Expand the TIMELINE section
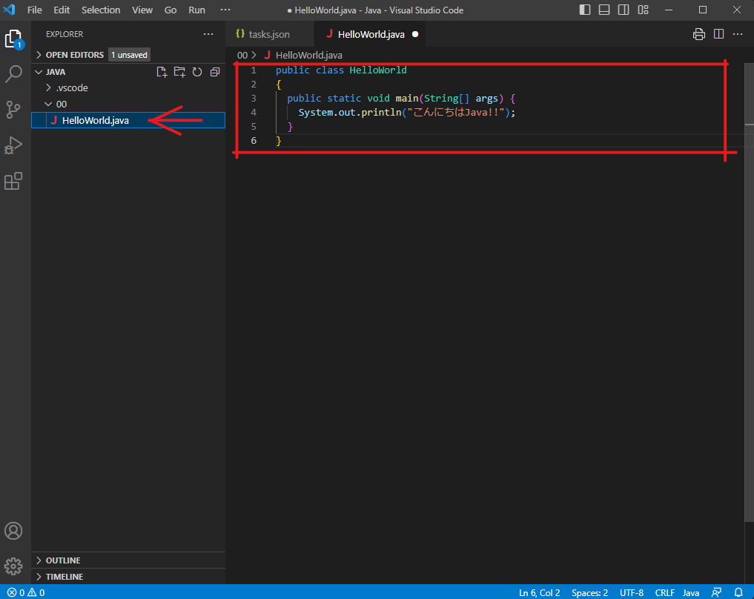 point(65,577)
